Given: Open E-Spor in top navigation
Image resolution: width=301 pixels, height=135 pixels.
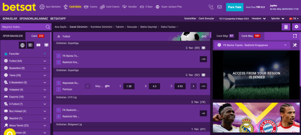Looking at the screenshot, I should (146, 7).
